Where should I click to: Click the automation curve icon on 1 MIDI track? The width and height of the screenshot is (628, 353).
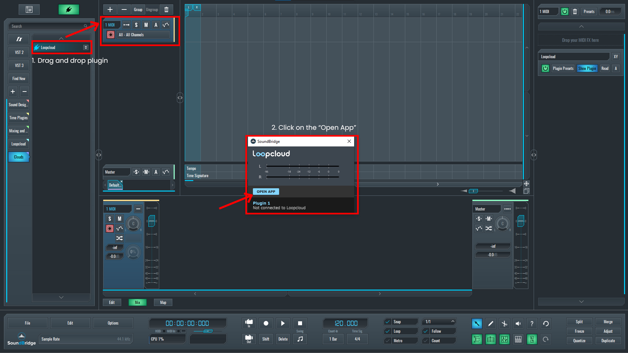(166, 25)
